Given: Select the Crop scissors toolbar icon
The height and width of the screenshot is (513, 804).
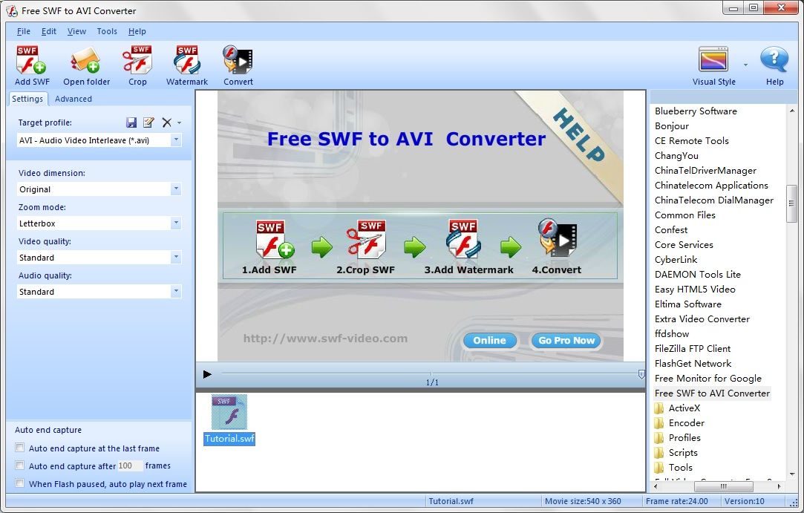Looking at the screenshot, I should 137,61.
